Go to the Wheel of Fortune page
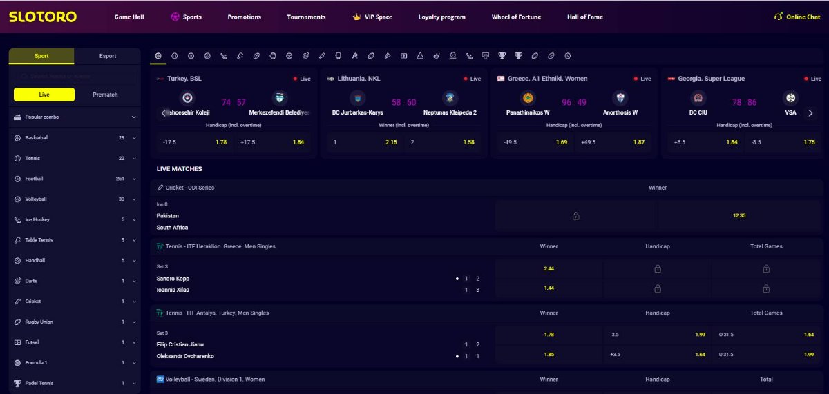This screenshot has height=394, width=829. [x=516, y=17]
